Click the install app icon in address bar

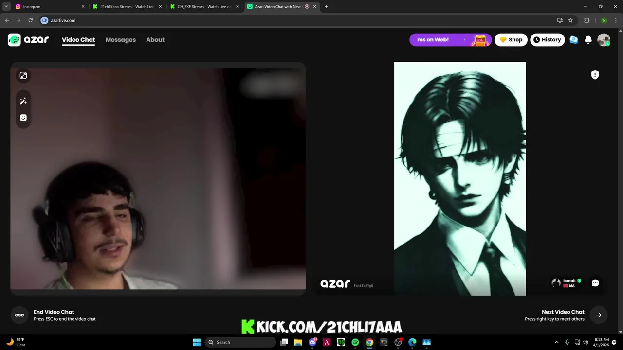coord(560,20)
